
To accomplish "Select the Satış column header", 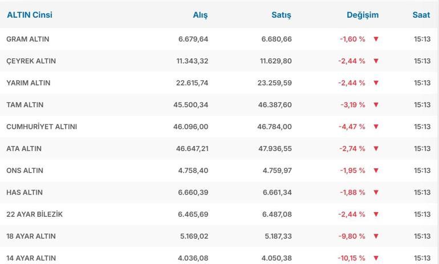I will coord(281,15).
